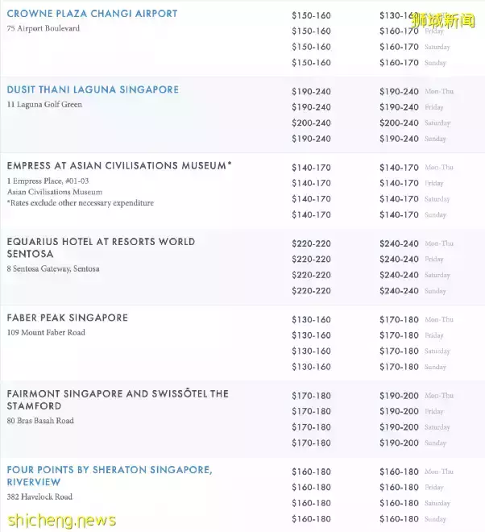The image size is (485, 532).
Task: Click the 80 Bras Basah Road address
Action: (40, 421)
